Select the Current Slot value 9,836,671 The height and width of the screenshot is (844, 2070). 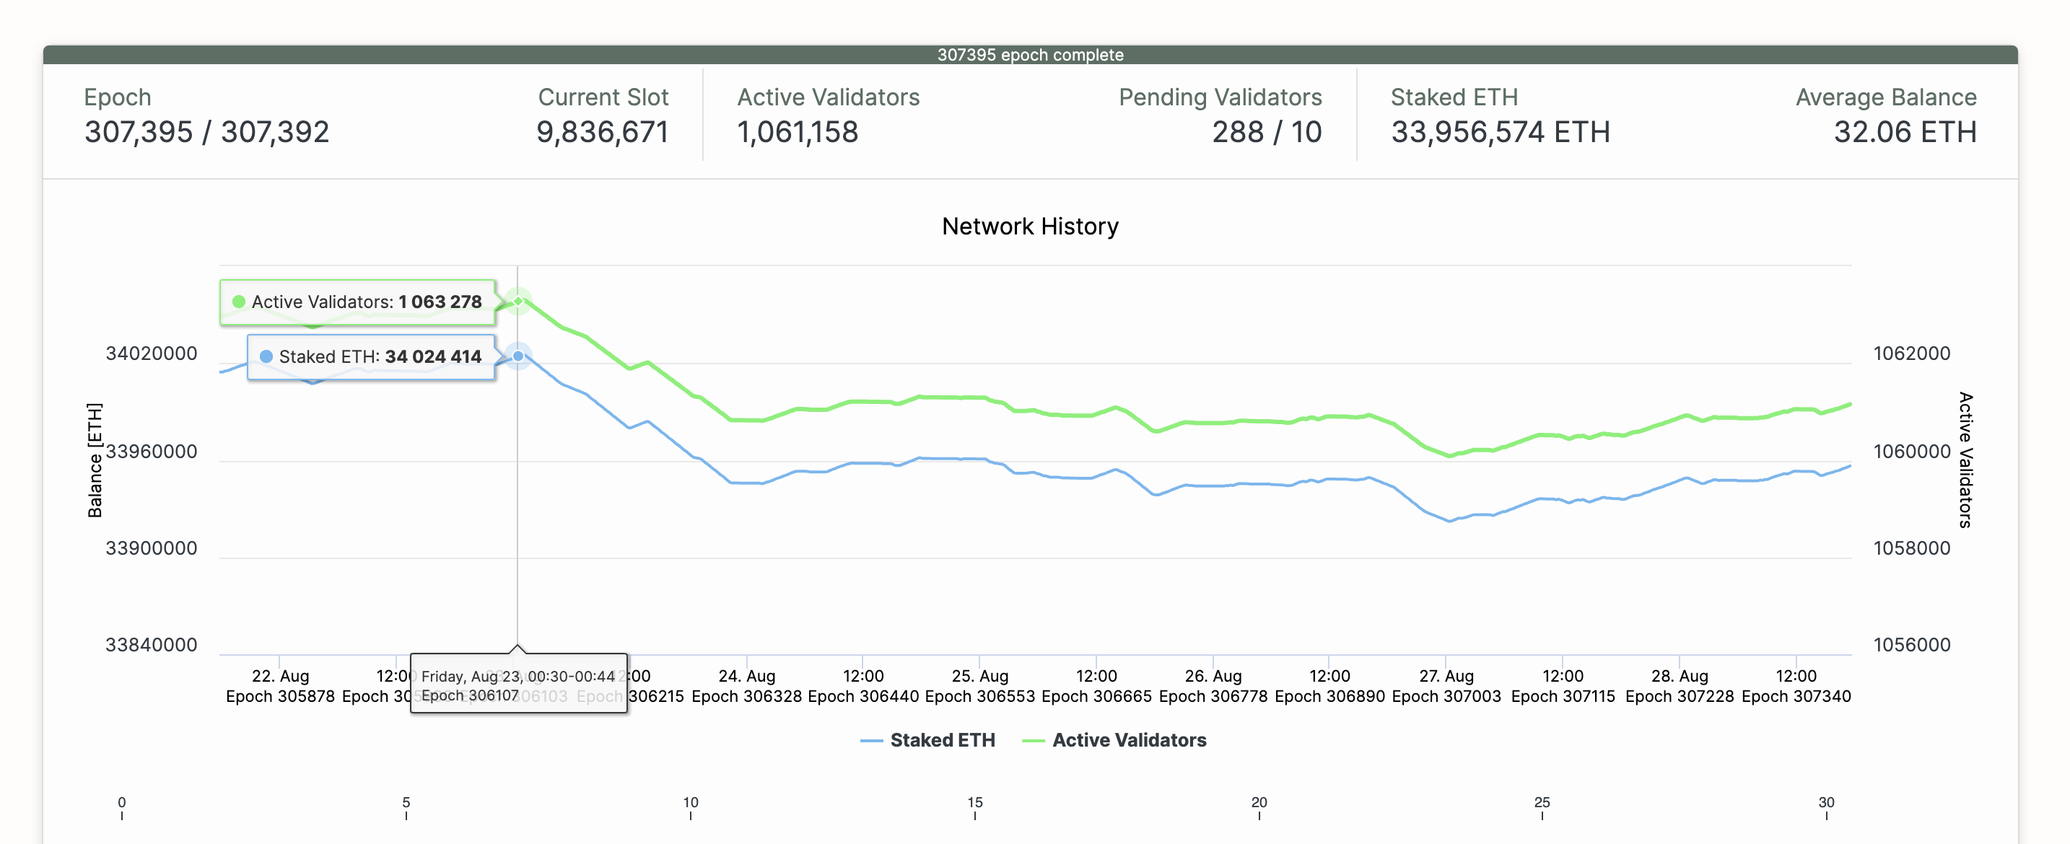[602, 133]
